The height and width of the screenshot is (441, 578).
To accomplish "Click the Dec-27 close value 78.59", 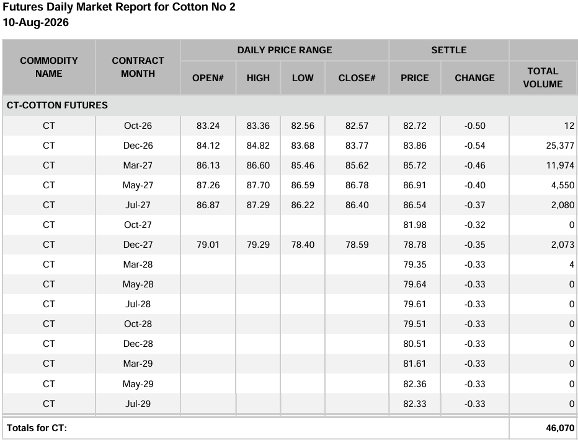I will click(357, 245).
